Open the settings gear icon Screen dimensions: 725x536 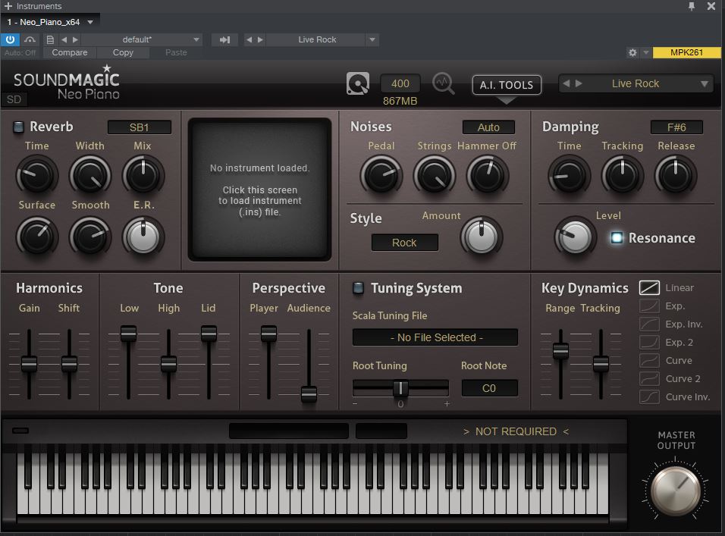[x=632, y=52]
